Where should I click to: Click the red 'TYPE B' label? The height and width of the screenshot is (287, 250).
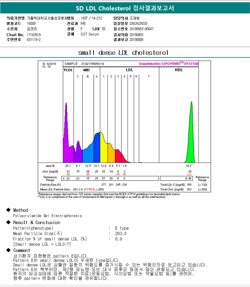pyautogui.click(x=90, y=189)
